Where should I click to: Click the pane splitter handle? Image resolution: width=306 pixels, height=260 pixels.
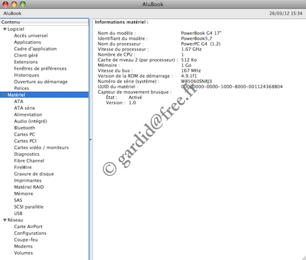pyautogui.click(x=91, y=140)
